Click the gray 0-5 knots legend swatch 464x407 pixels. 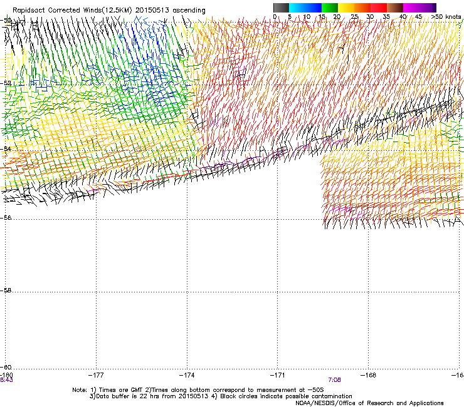point(281,8)
